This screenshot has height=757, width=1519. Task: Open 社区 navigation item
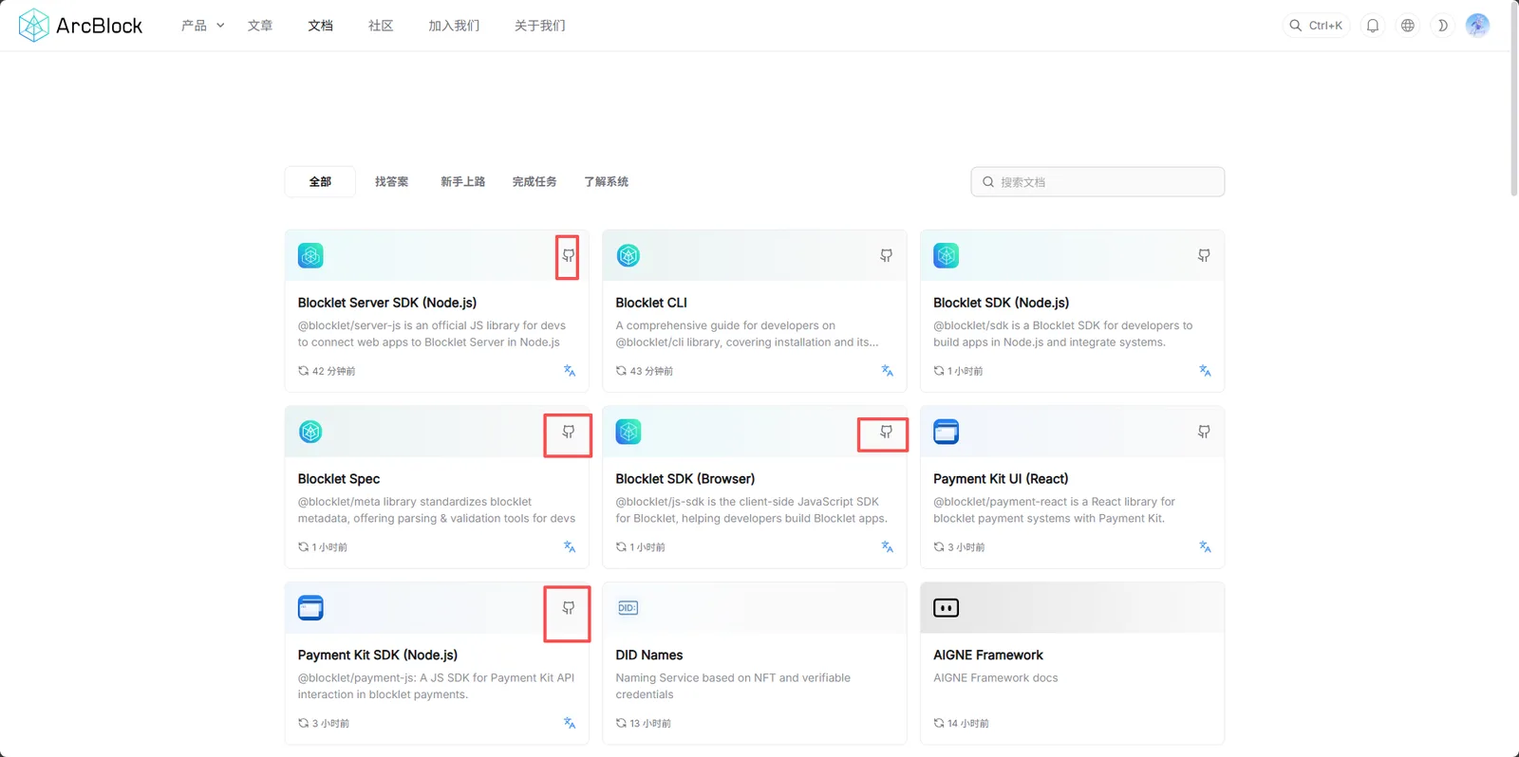click(x=381, y=26)
